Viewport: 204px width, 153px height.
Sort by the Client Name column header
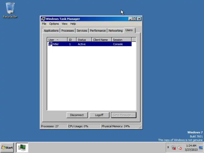click(x=101, y=40)
